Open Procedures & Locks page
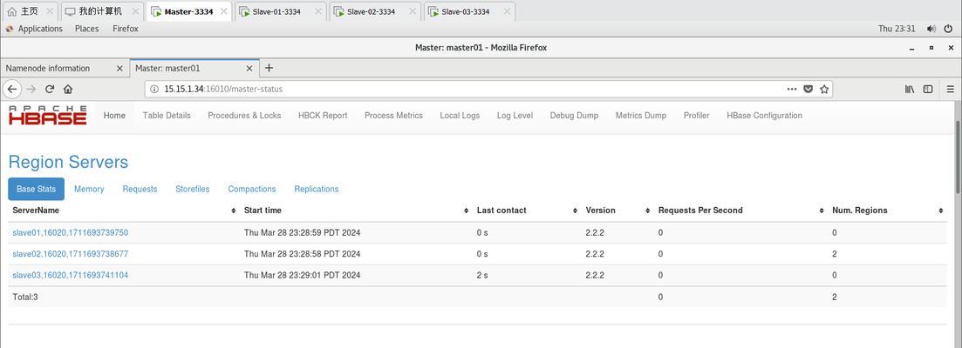 [244, 115]
